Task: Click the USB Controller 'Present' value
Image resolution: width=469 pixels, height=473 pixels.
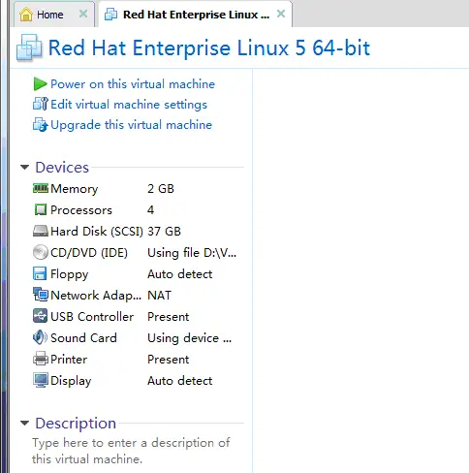Action: (x=169, y=317)
